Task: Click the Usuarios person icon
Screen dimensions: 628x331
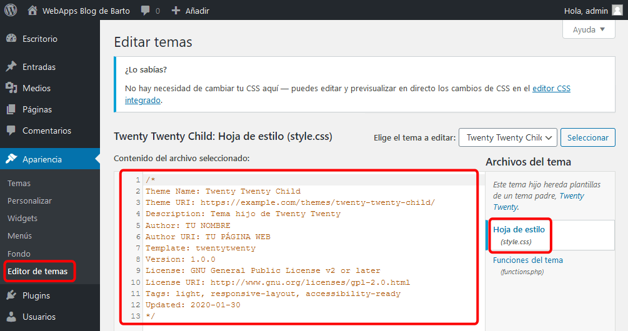Action: pyautogui.click(x=11, y=317)
